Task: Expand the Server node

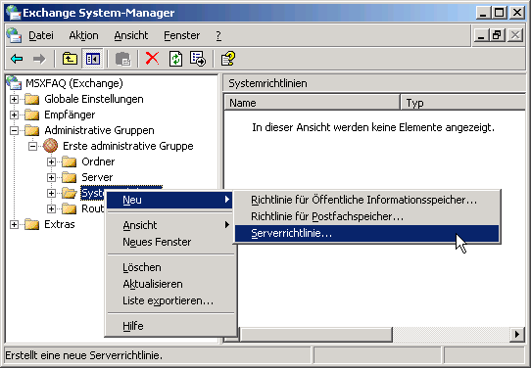Action: pos(51,177)
